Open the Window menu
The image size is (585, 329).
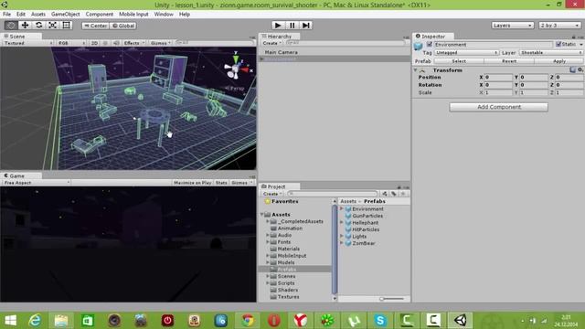(x=164, y=15)
